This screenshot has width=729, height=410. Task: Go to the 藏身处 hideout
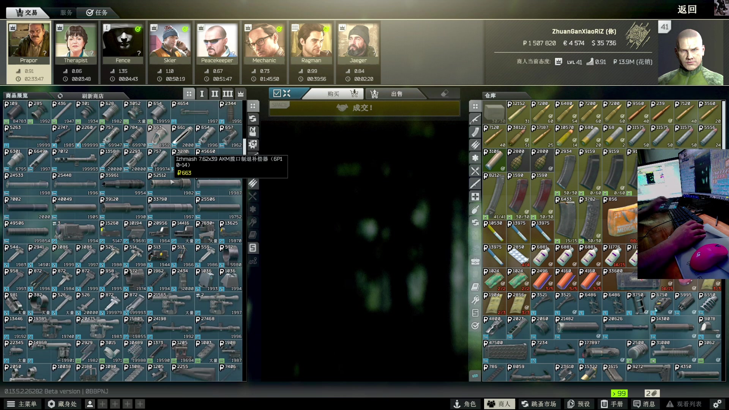pyautogui.click(x=62, y=404)
